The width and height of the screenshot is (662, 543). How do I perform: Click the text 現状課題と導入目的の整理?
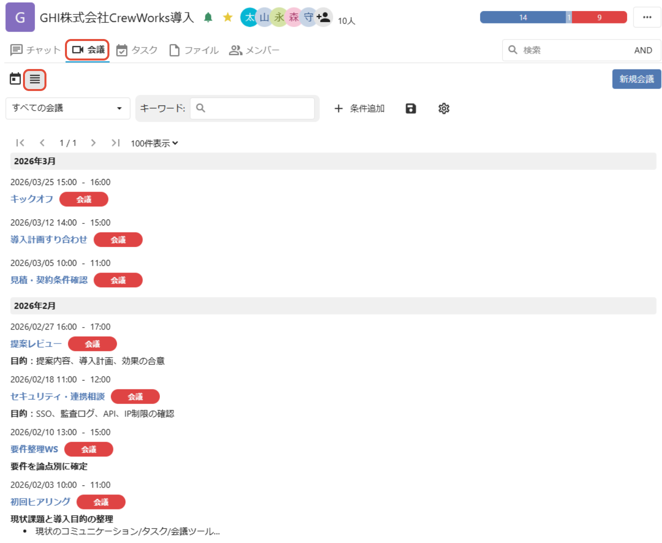coord(62,519)
